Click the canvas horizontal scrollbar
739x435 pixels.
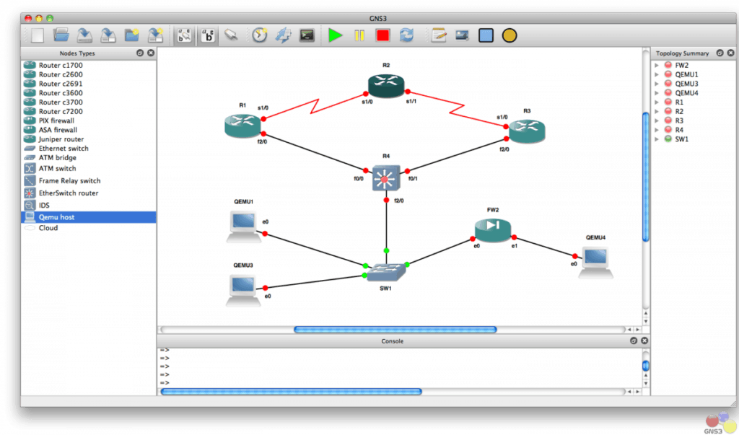pos(395,330)
